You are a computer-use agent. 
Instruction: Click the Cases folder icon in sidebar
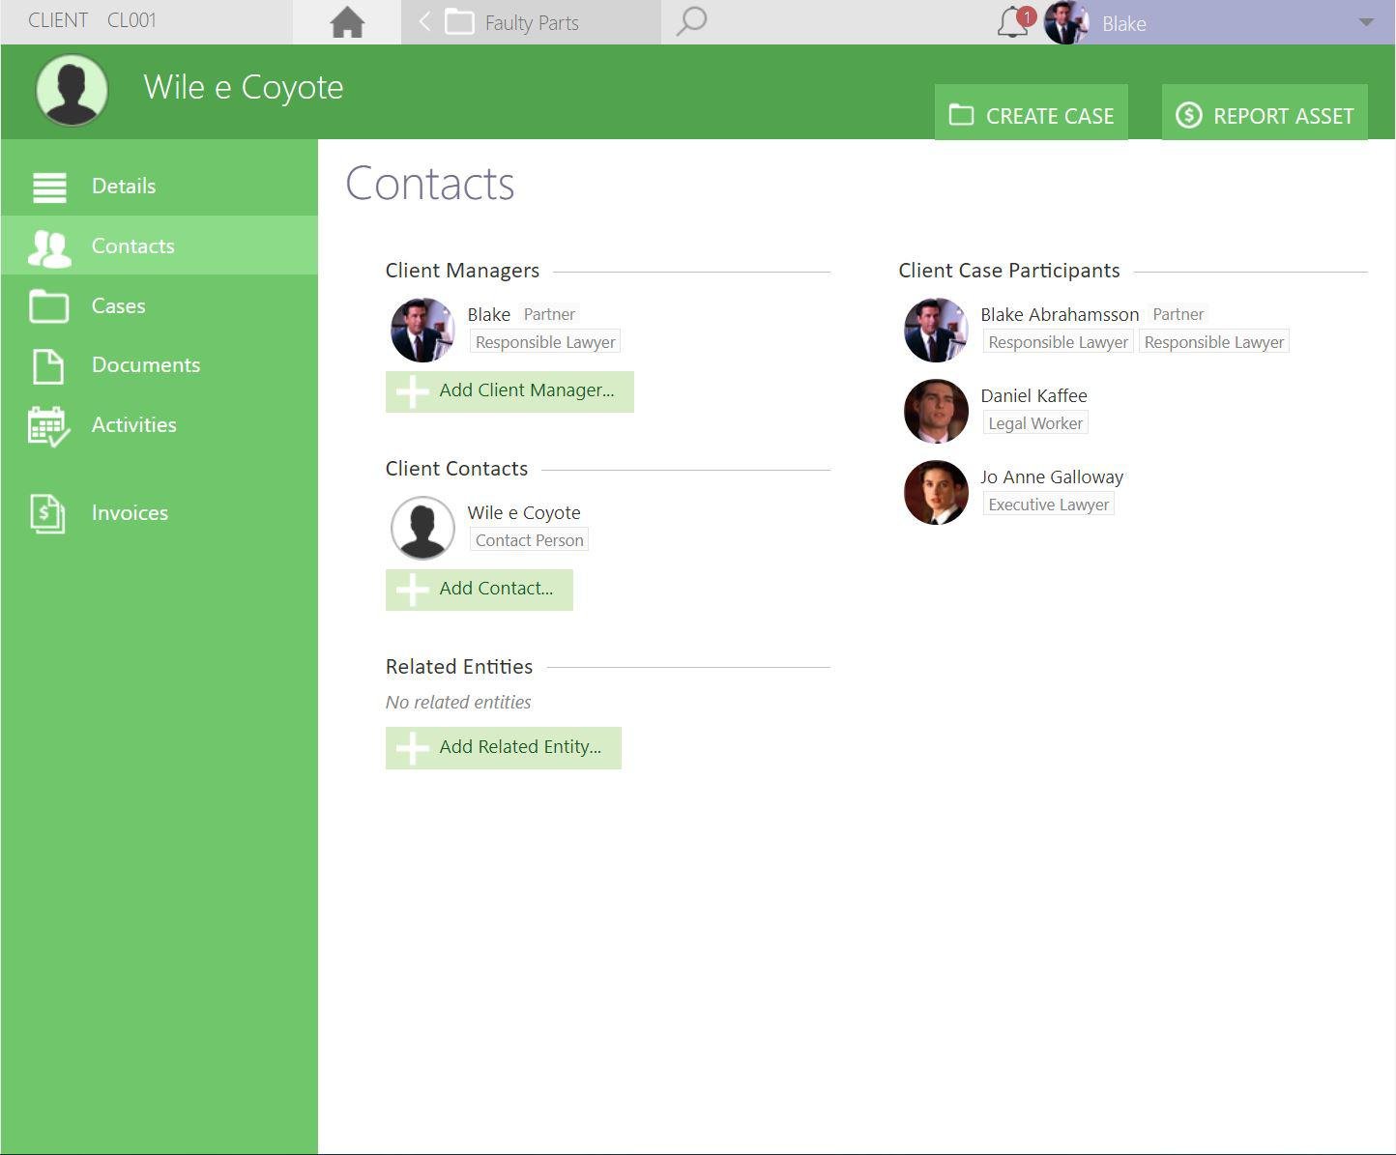click(x=49, y=306)
